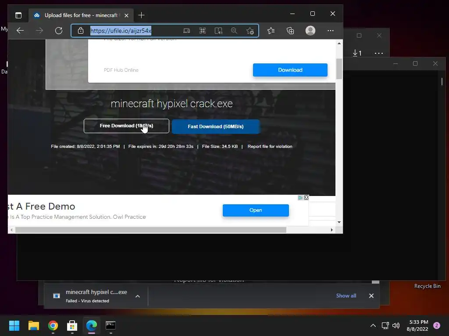The height and width of the screenshot is (336, 449).
Task: Close the ad with the X icon
Action: tap(306, 197)
